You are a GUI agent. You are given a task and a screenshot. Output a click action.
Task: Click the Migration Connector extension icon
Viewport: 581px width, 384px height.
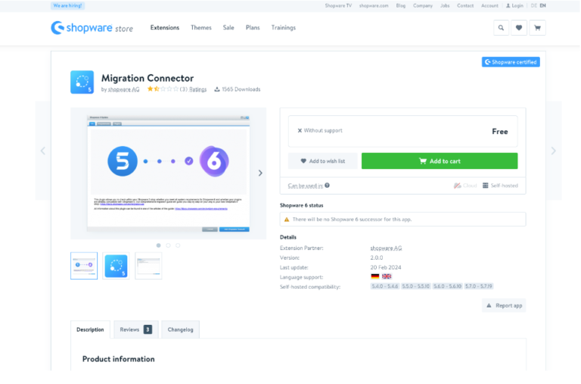click(82, 83)
